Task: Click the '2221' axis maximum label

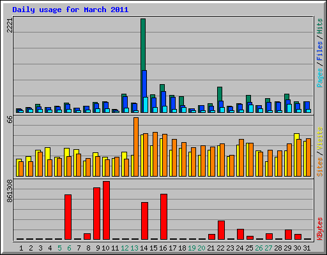Action: [10, 25]
